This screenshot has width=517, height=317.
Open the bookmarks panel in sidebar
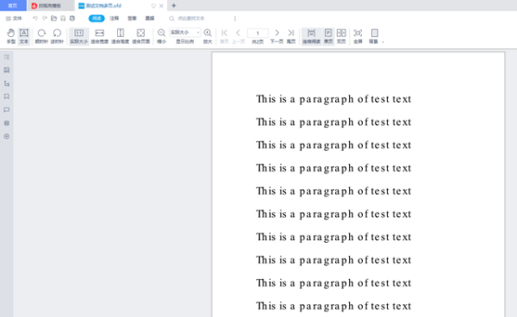(7, 96)
